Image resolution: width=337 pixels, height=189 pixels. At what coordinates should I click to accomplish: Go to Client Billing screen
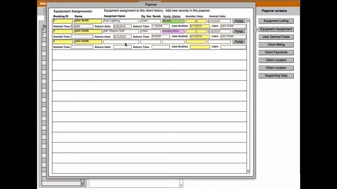click(276, 45)
